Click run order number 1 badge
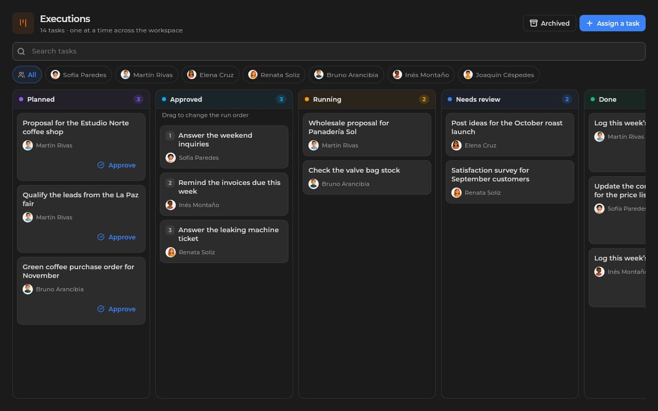658x411 pixels. coord(170,136)
